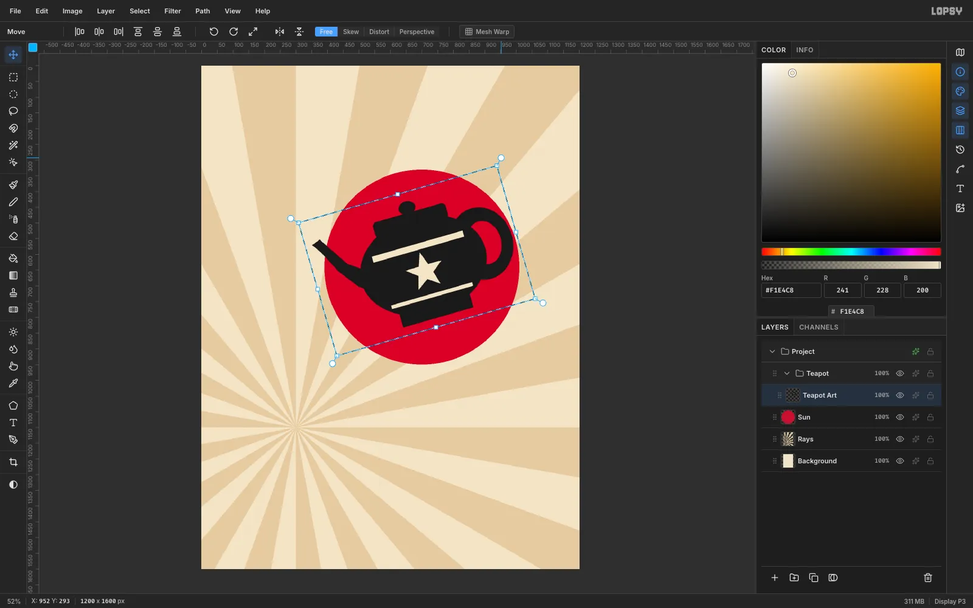Switch to the CHANNELS tab
The width and height of the screenshot is (973, 608).
(x=819, y=327)
